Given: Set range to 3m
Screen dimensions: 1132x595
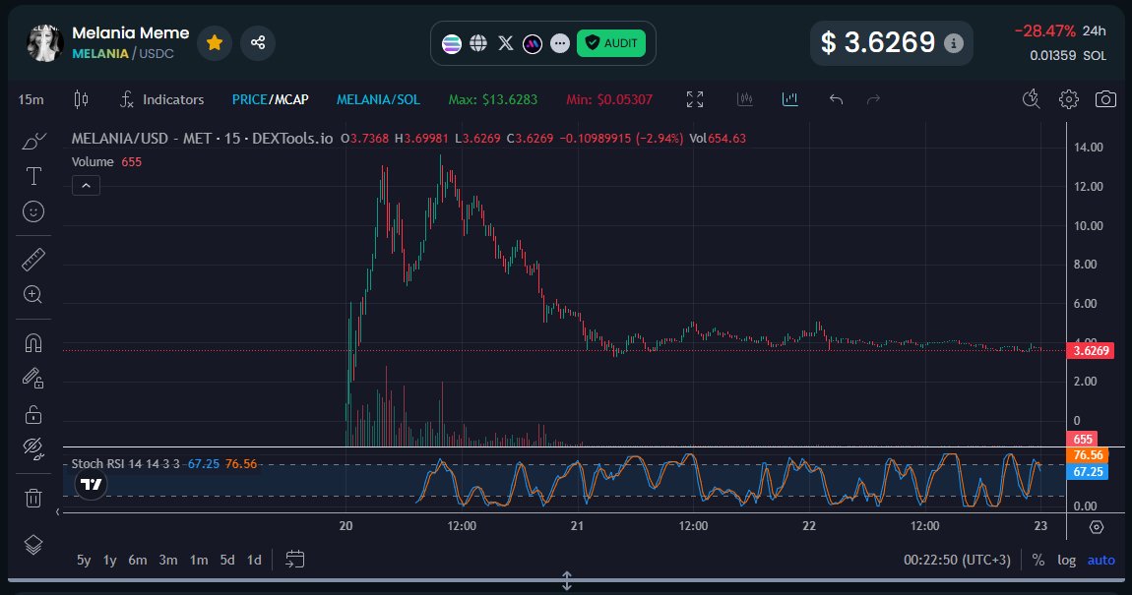Looking at the screenshot, I should (x=168, y=560).
